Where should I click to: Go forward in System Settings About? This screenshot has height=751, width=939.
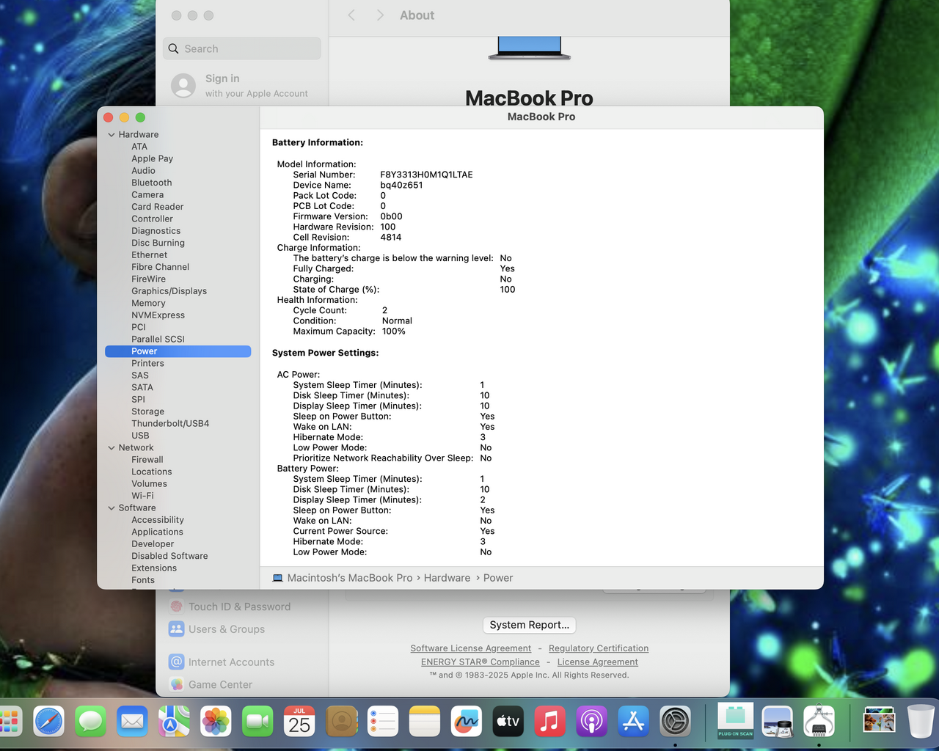[380, 15]
